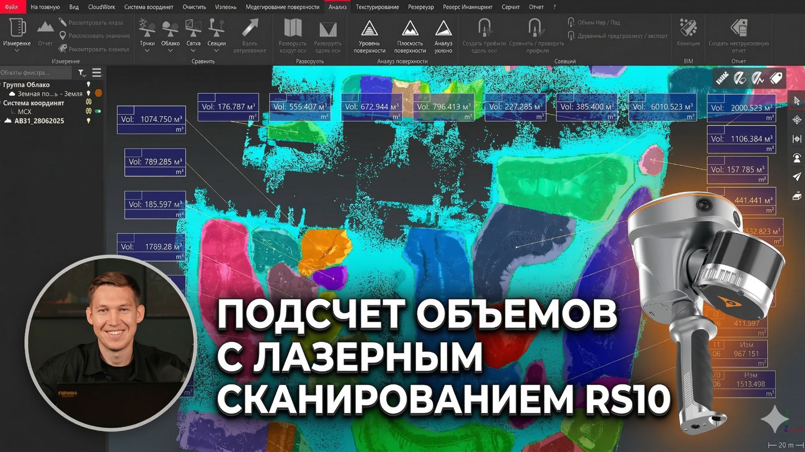Screen dimensions: 805x452
Task: Click the Разлоттровать лиаза button
Action: pos(91,22)
